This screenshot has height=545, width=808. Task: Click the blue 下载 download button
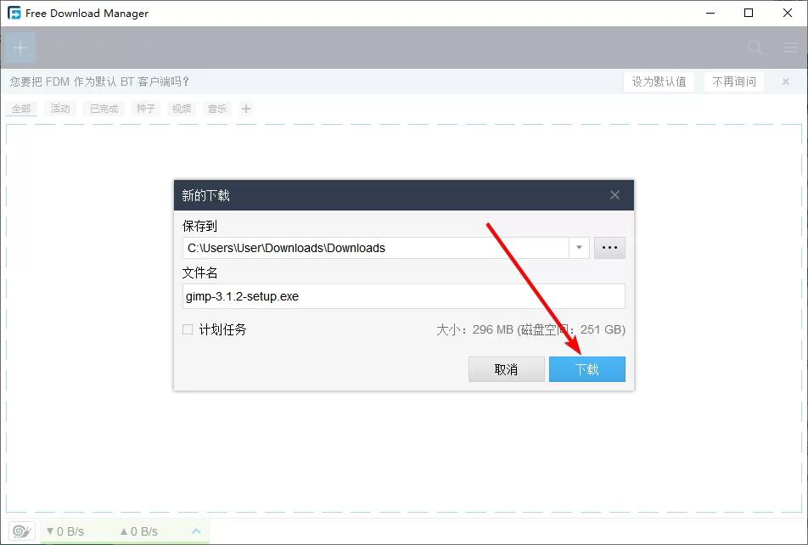tap(587, 369)
